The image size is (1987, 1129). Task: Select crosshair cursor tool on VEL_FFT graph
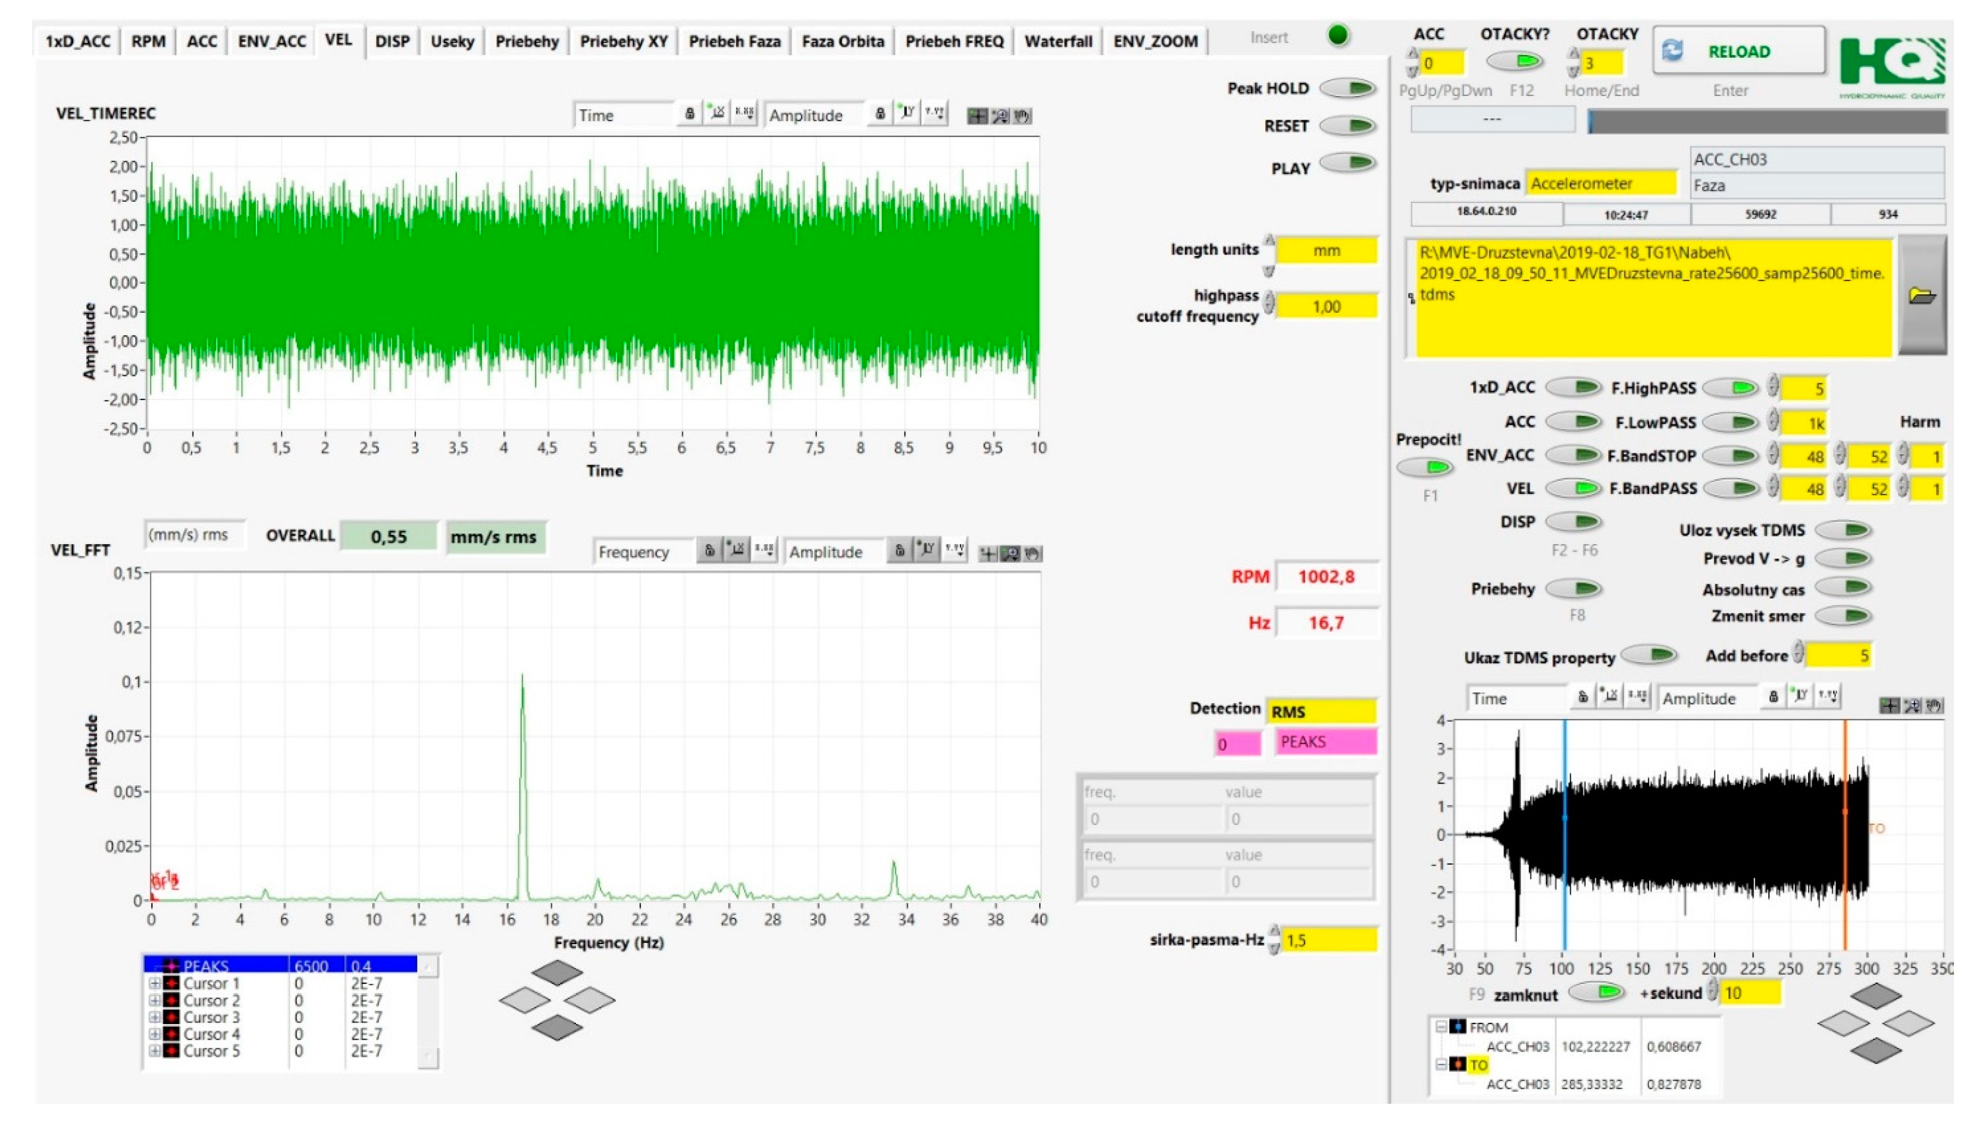[988, 554]
